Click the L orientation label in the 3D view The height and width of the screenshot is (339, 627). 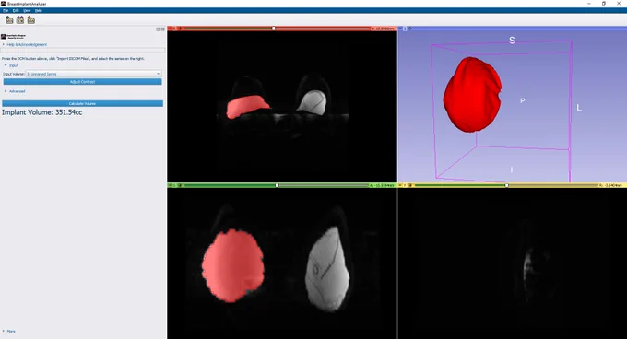click(579, 108)
